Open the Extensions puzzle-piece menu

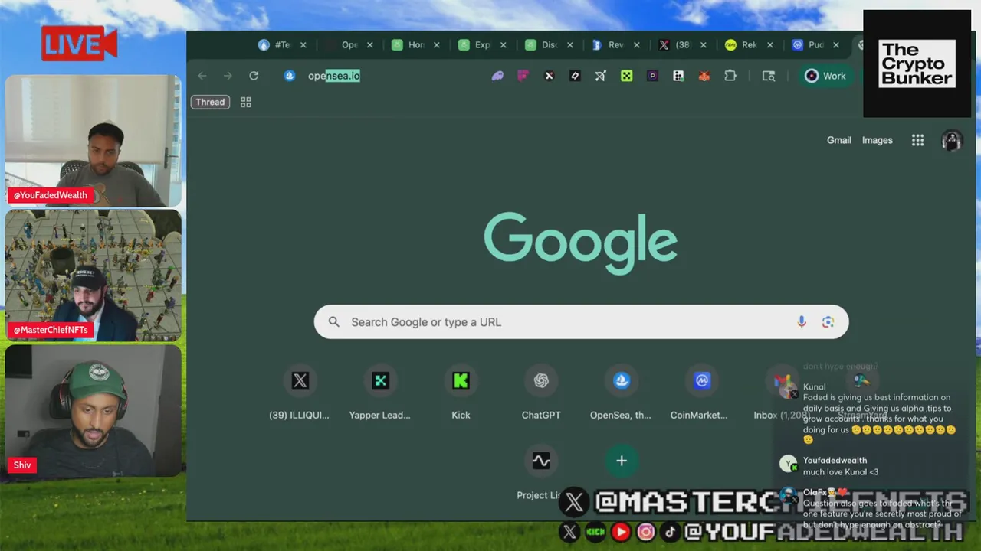[730, 76]
